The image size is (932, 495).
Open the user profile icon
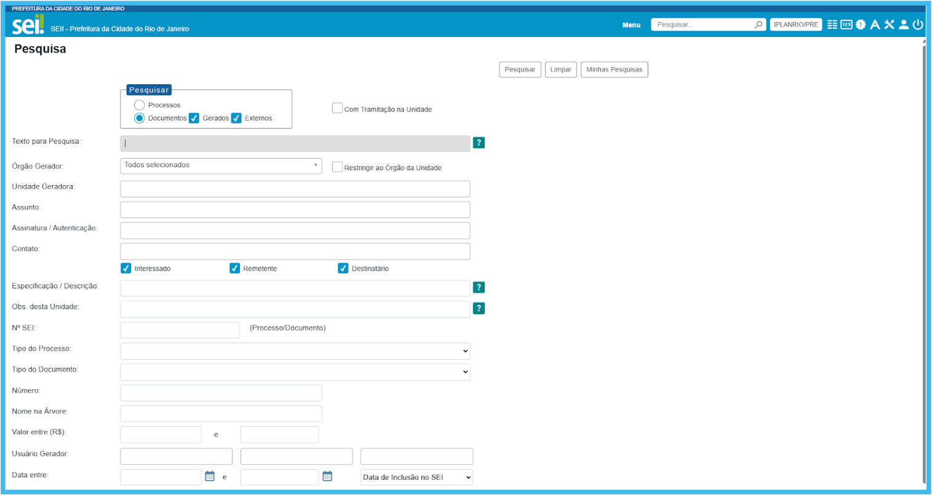(x=903, y=25)
